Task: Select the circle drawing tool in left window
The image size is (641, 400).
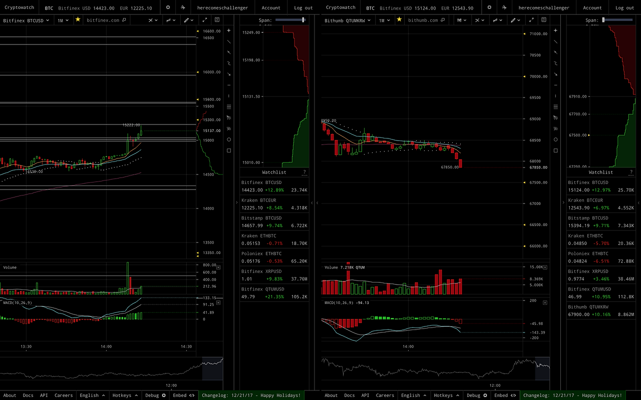Action: (x=229, y=139)
